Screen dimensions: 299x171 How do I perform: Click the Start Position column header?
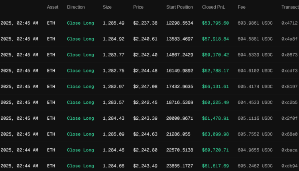[179, 7]
